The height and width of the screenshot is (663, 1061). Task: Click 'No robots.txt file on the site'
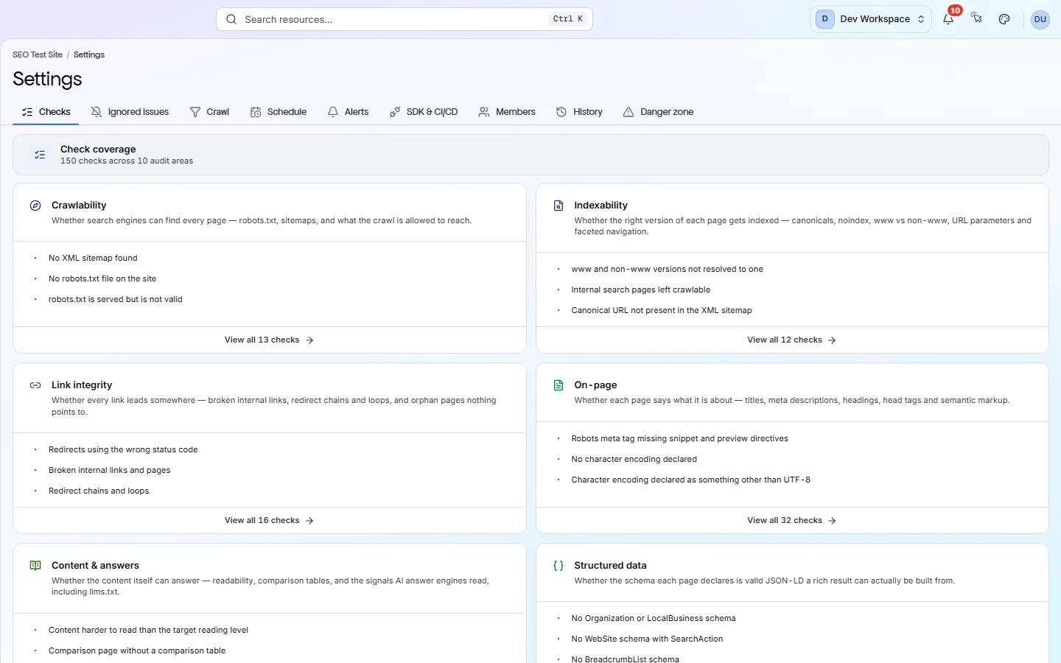pyautogui.click(x=102, y=278)
